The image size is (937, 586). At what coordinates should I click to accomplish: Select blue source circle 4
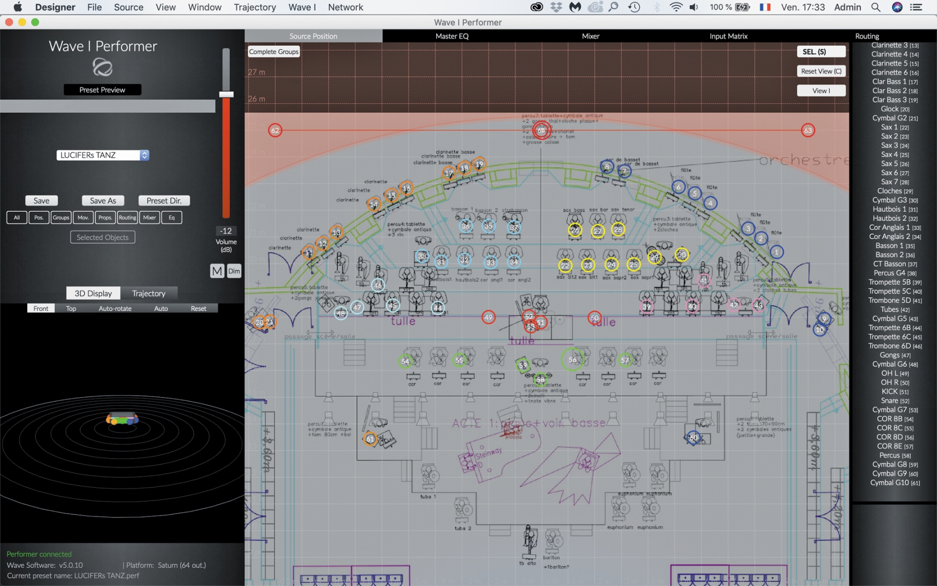click(710, 203)
